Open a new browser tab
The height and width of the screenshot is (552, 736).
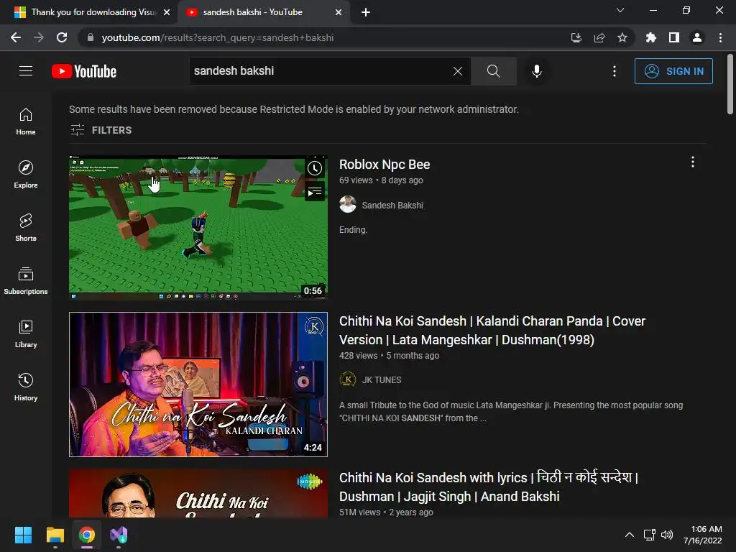366,12
